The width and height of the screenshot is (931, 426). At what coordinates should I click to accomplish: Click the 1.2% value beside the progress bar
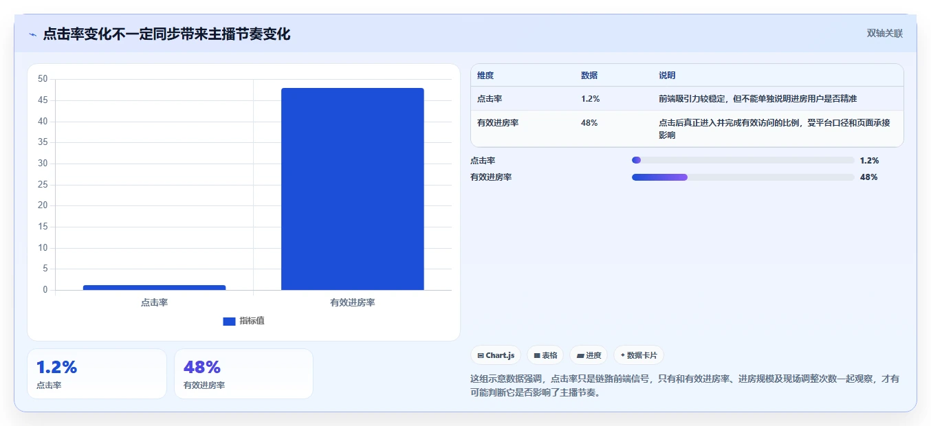point(869,160)
